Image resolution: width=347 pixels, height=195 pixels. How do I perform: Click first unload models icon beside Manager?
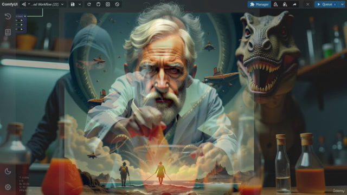click(x=275, y=4)
